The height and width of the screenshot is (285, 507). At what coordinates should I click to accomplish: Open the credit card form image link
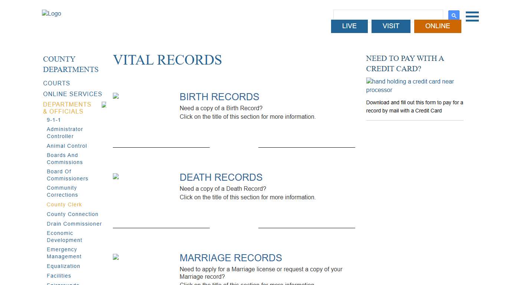point(410,86)
